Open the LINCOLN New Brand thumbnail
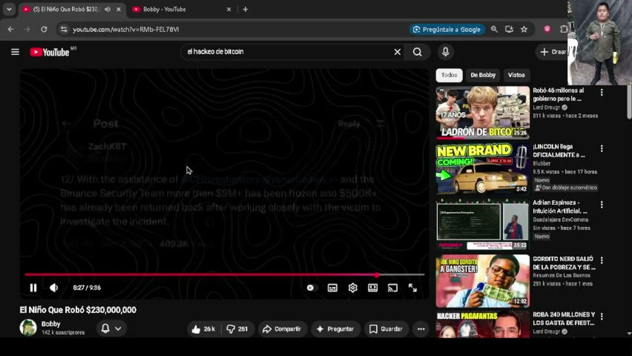632x356 pixels. [483, 169]
